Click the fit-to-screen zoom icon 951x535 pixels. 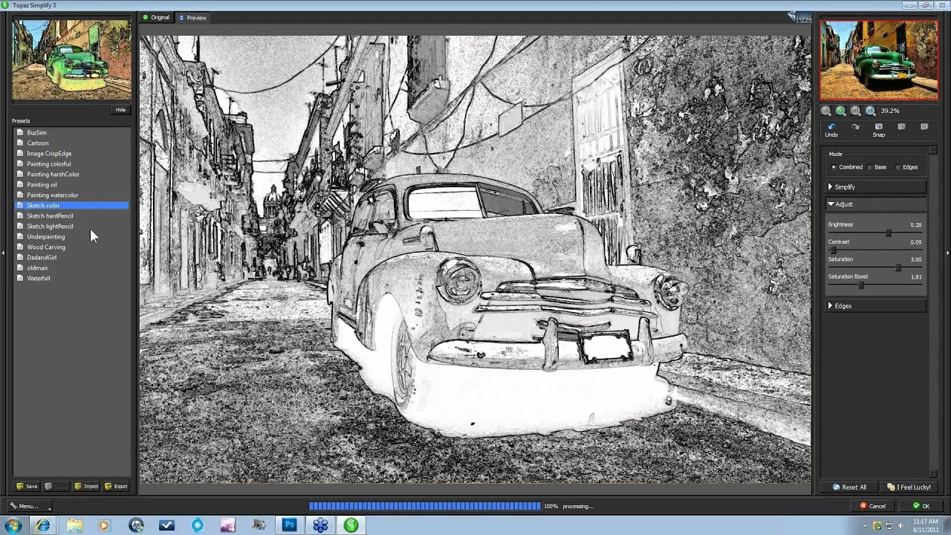click(x=855, y=111)
